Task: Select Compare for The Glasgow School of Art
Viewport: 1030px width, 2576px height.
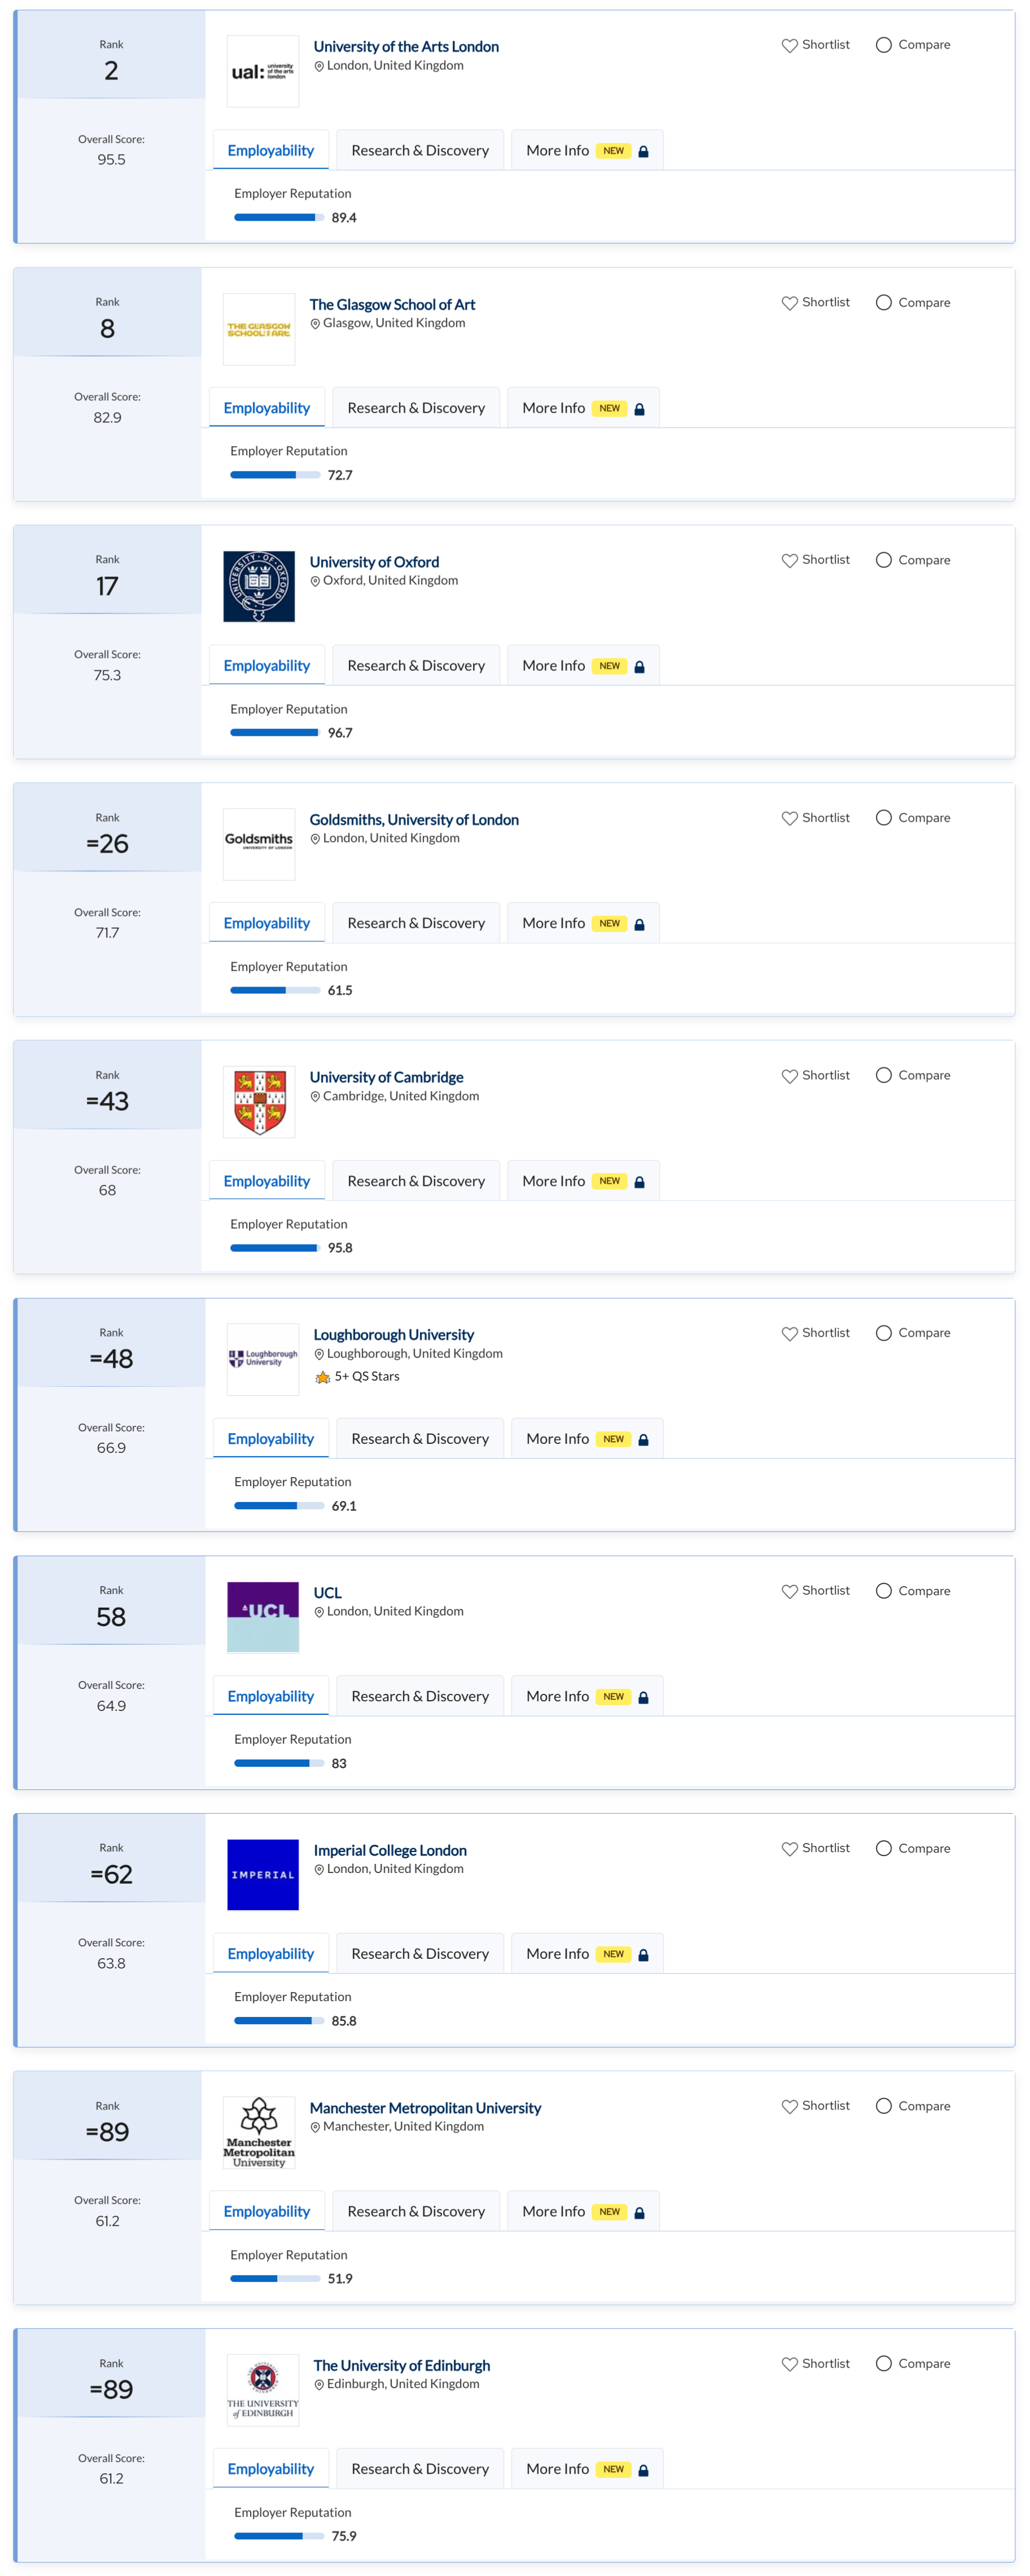Action: click(x=883, y=303)
